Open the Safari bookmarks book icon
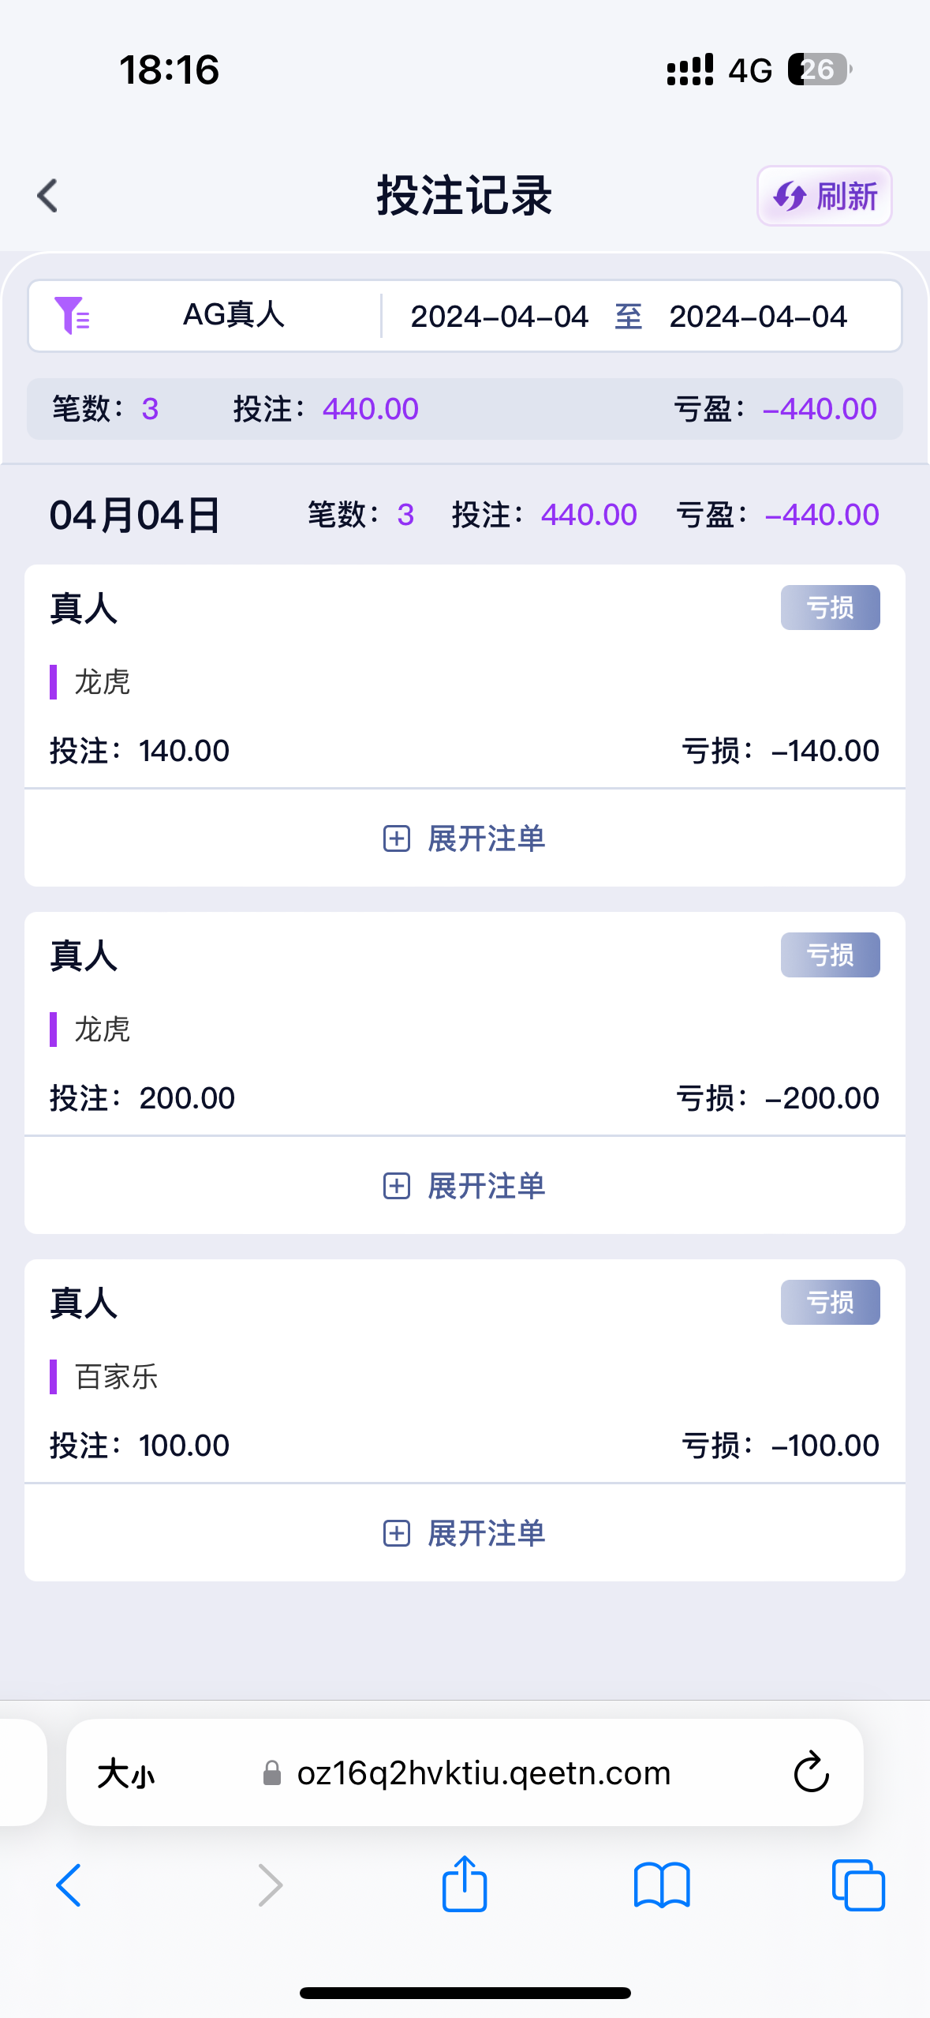 pos(662,1885)
